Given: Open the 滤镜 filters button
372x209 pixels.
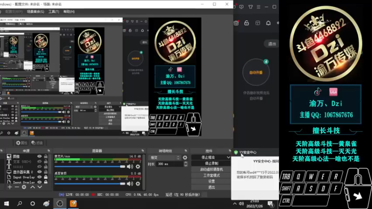Looking at the screenshot, I should click(x=37, y=143).
